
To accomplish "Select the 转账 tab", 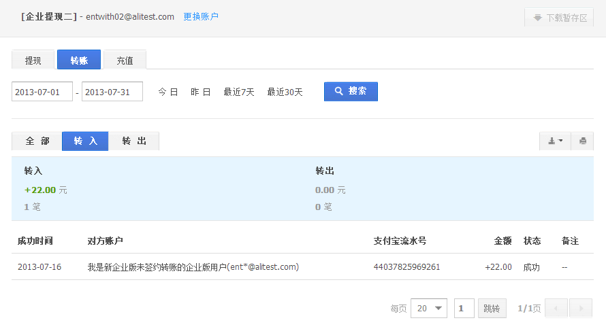I will (79, 60).
